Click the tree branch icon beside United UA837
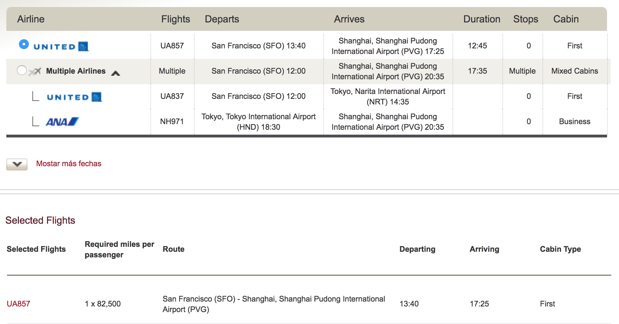Screen dimensions: 619x324 coord(35,96)
